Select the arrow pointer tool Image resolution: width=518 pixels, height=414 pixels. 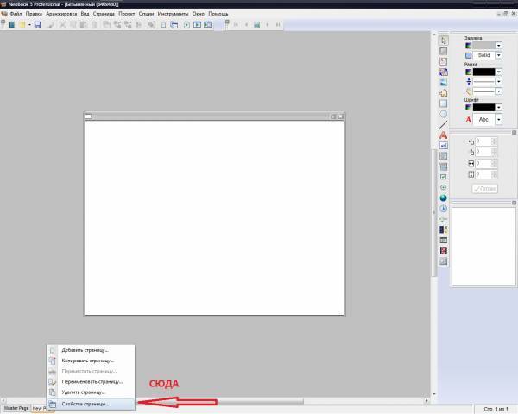point(444,40)
